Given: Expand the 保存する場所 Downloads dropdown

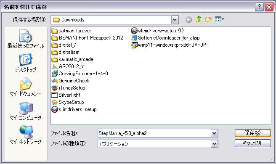Looking at the screenshot, I should [175, 20].
